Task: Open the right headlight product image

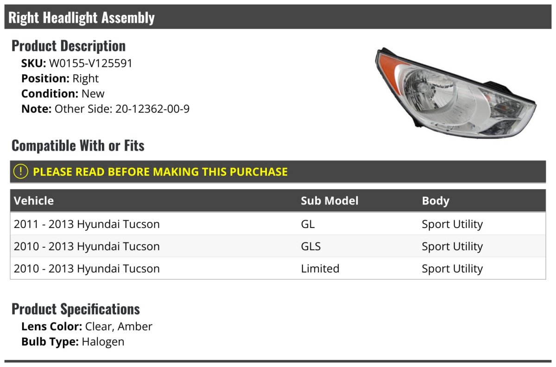Action: click(456, 92)
